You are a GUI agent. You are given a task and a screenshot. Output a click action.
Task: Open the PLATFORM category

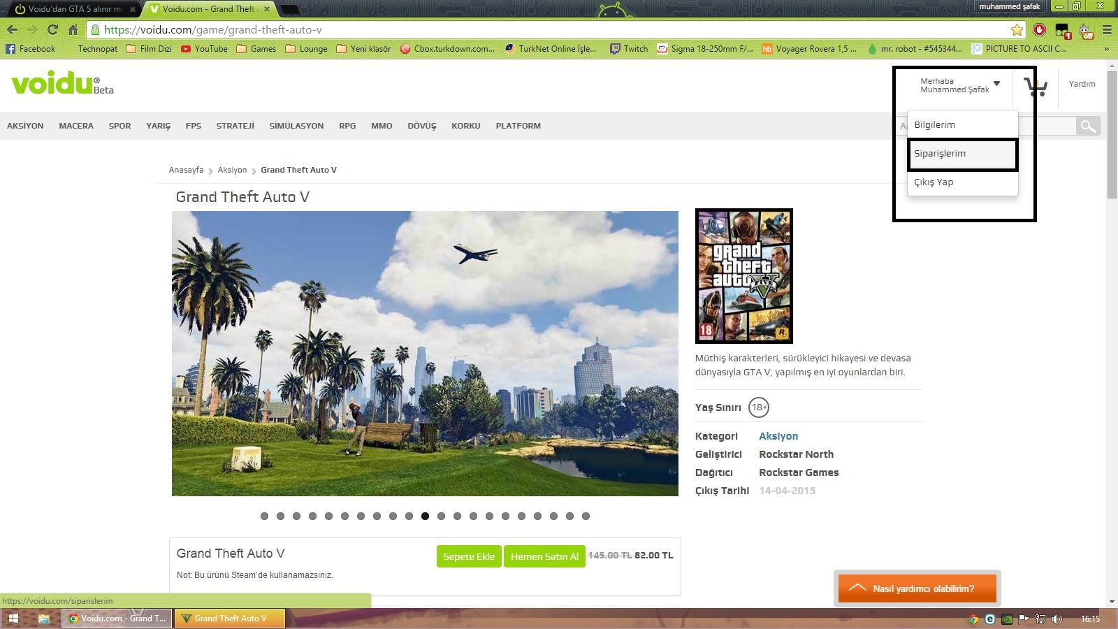tap(518, 126)
